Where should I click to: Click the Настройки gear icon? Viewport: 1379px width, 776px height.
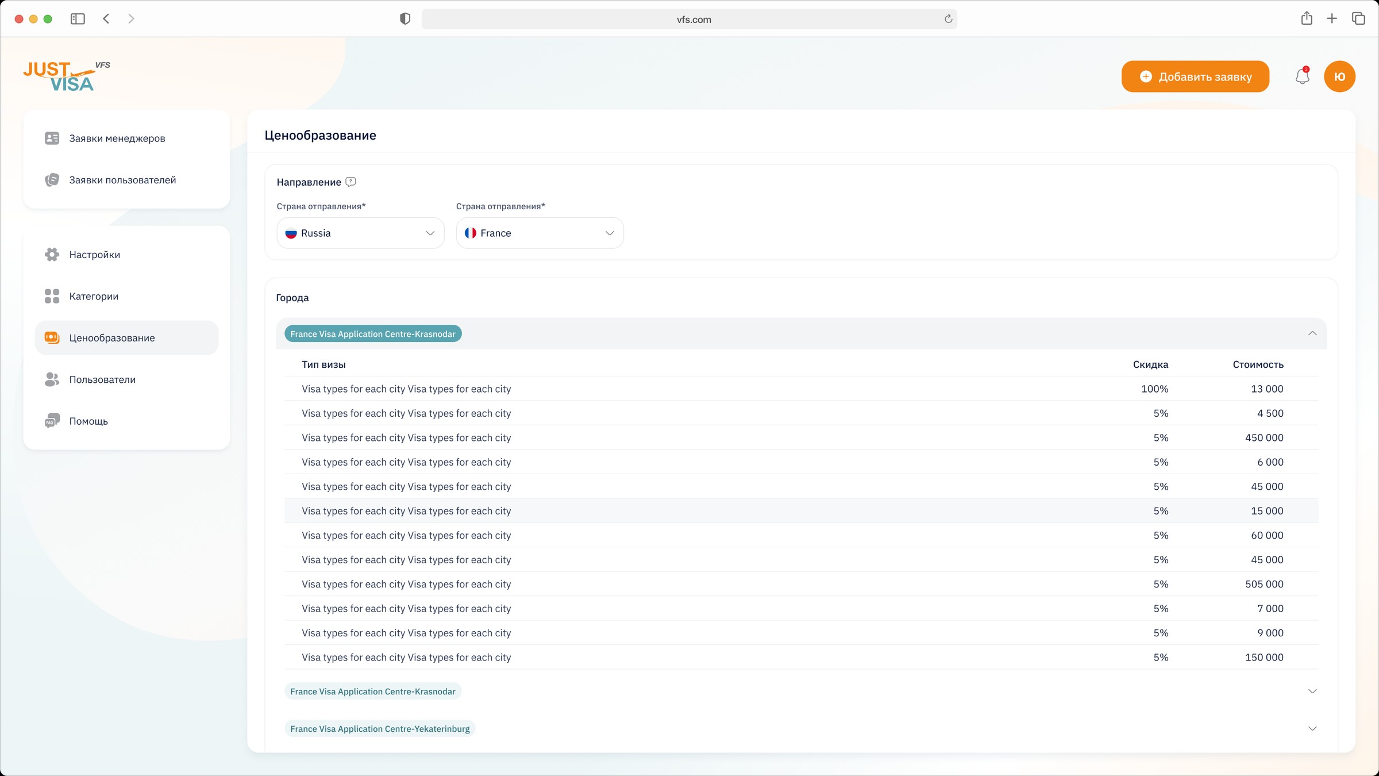[52, 255]
